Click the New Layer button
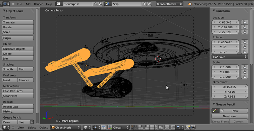Image resolution: width=254 pixels, height=131 pixels. pyautogui.click(x=230, y=116)
